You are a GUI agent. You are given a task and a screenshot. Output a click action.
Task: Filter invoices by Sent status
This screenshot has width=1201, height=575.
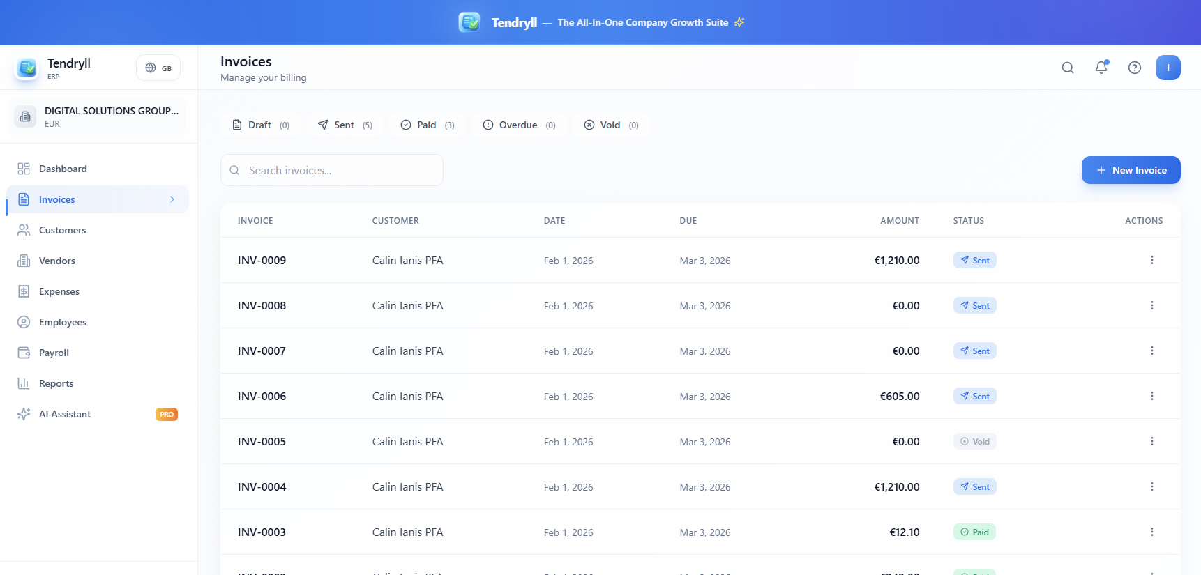[345, 125]
